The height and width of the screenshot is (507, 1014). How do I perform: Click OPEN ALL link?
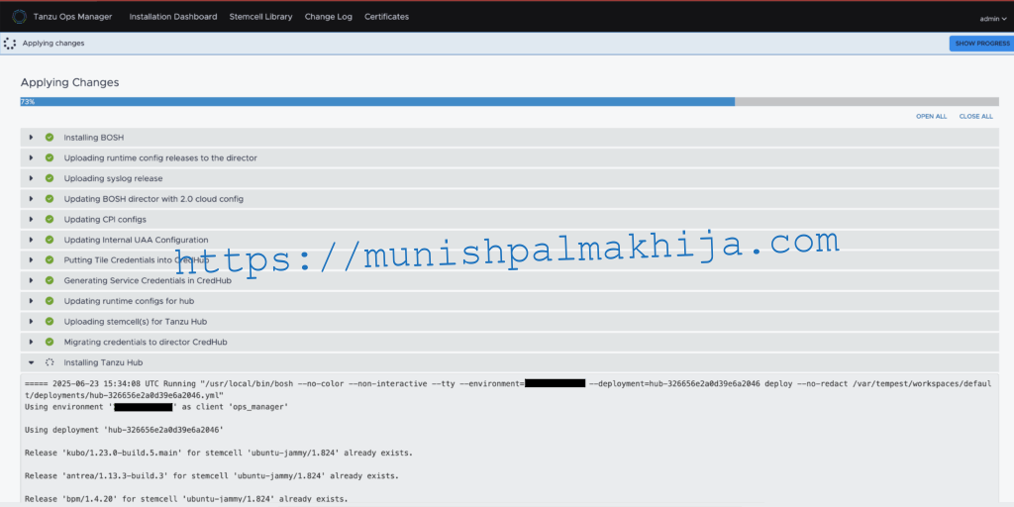[x=931, y=117]
